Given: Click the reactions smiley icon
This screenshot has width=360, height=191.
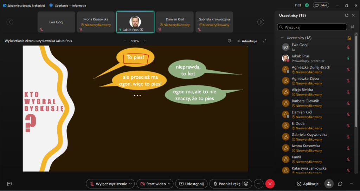Looking at the screenshot, I should pyautogui.click(x=246, y=184).
